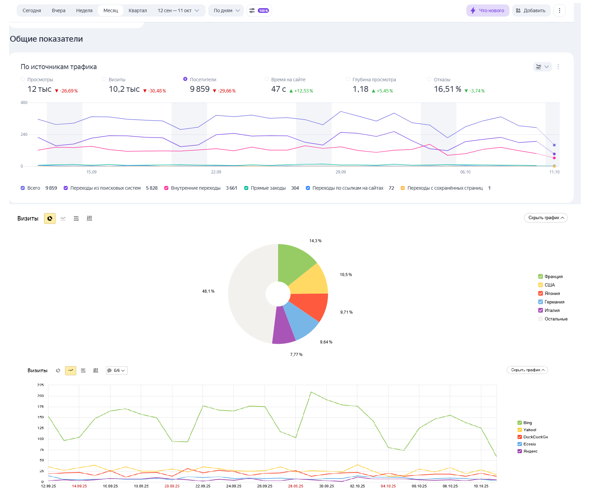This screenshot has width=589, height=504.
Task: Click the red Япония pie chart slice
Action: tap(312, 303)
